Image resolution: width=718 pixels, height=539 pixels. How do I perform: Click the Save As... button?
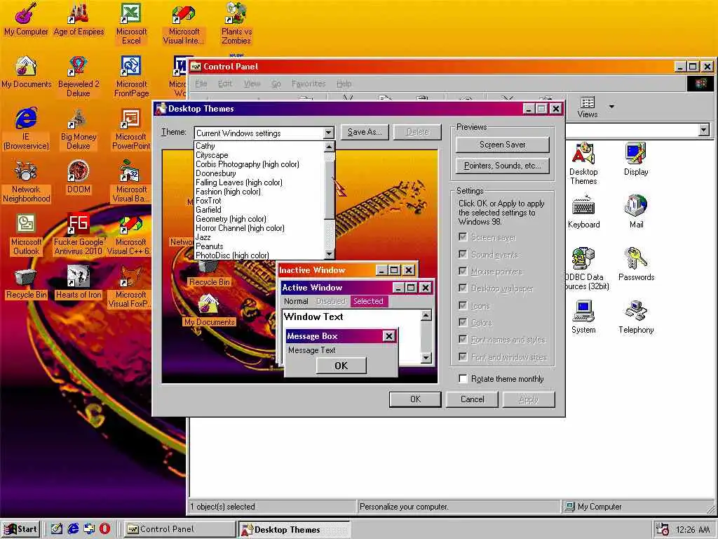coord(365,132)
